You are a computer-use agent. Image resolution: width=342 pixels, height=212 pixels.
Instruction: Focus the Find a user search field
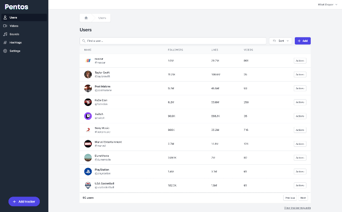[x=173, y=41]
